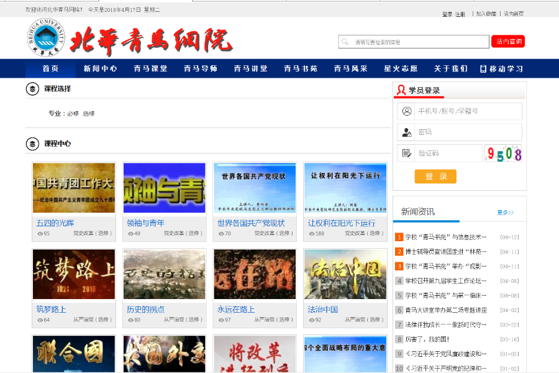Click the 法治中国 title link
559x373 pixels.
(322, 310)
